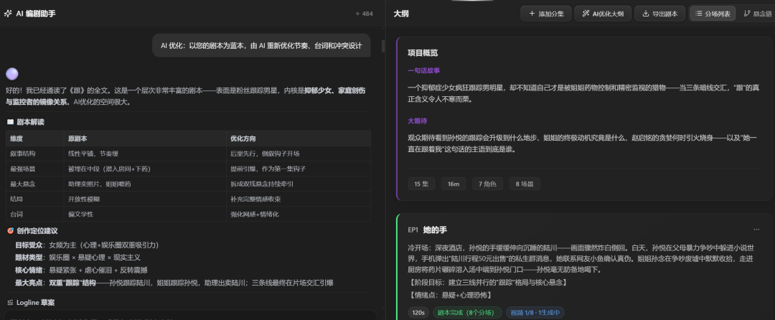Click the 120s duration badge on EP1
775x320 pixels.
pyautogui.click(x=418, y=313)
